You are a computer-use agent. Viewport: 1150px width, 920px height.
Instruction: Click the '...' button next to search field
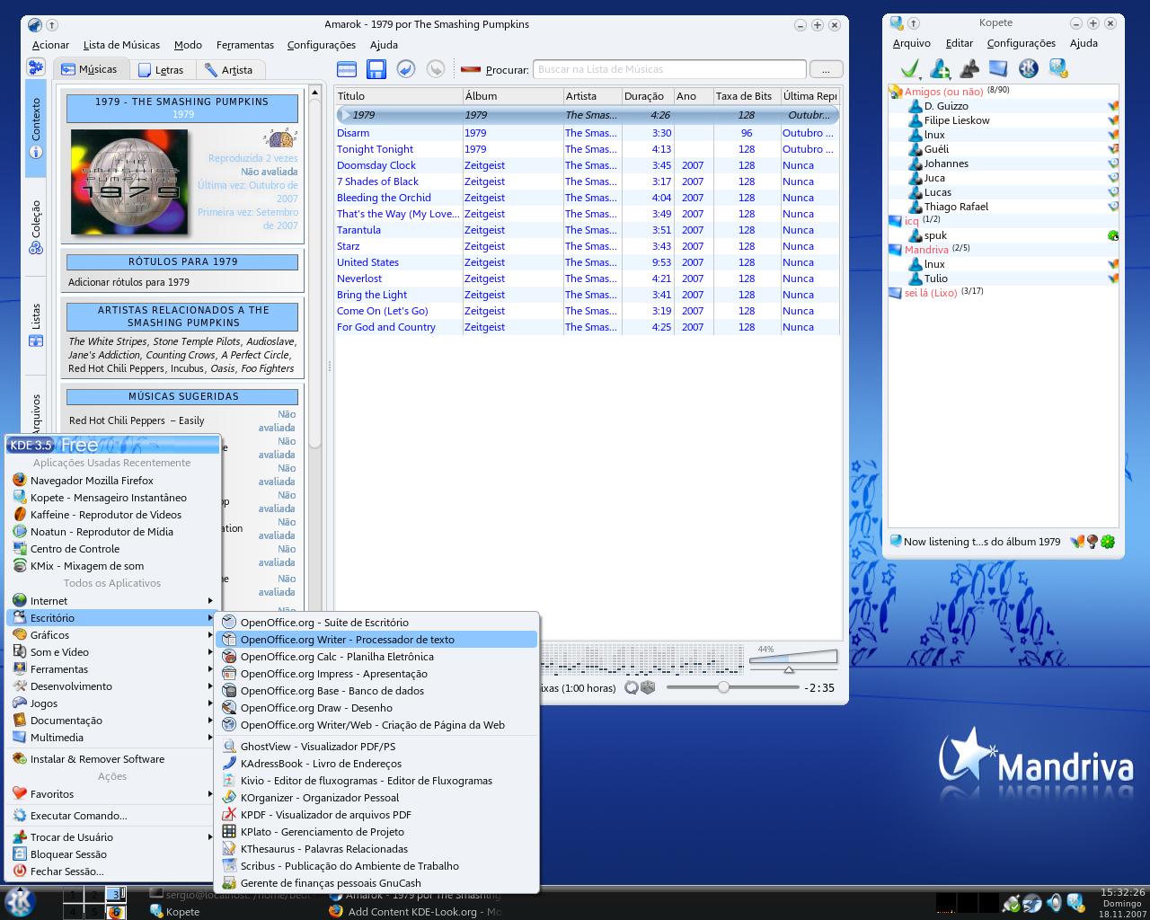pos(826,69)
